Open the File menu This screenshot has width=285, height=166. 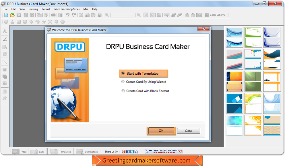[6, 9]
